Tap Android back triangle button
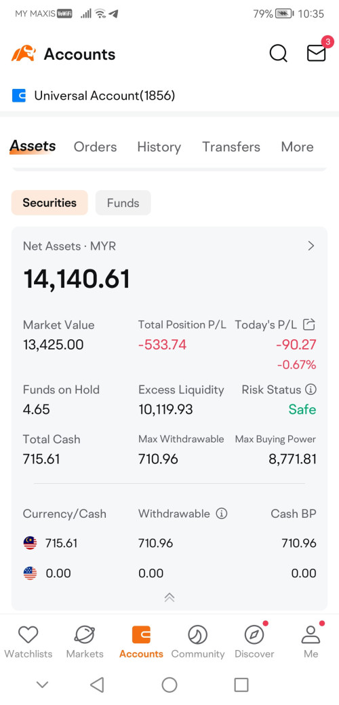Screen dimensions: 339x705 coord(97,685)
